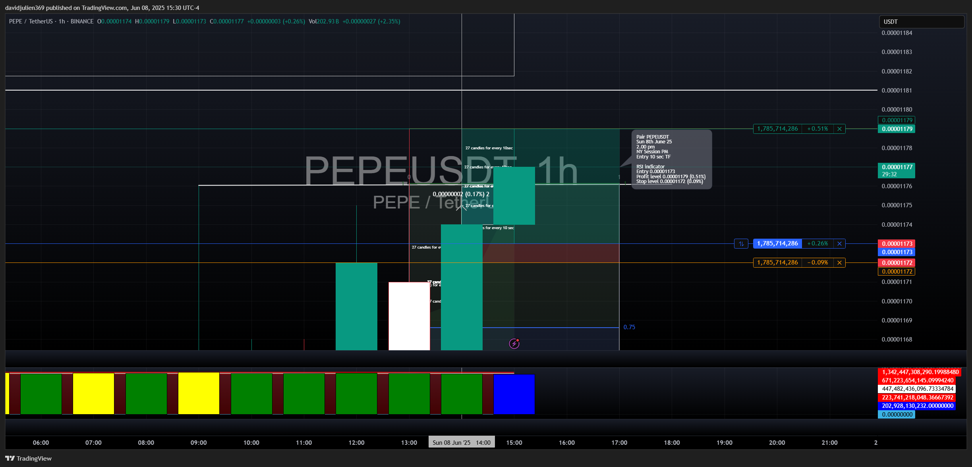The height and width of the screenshot is (467, 972).
Task: Open the USDT currency selector
Action: coord(922,22)
